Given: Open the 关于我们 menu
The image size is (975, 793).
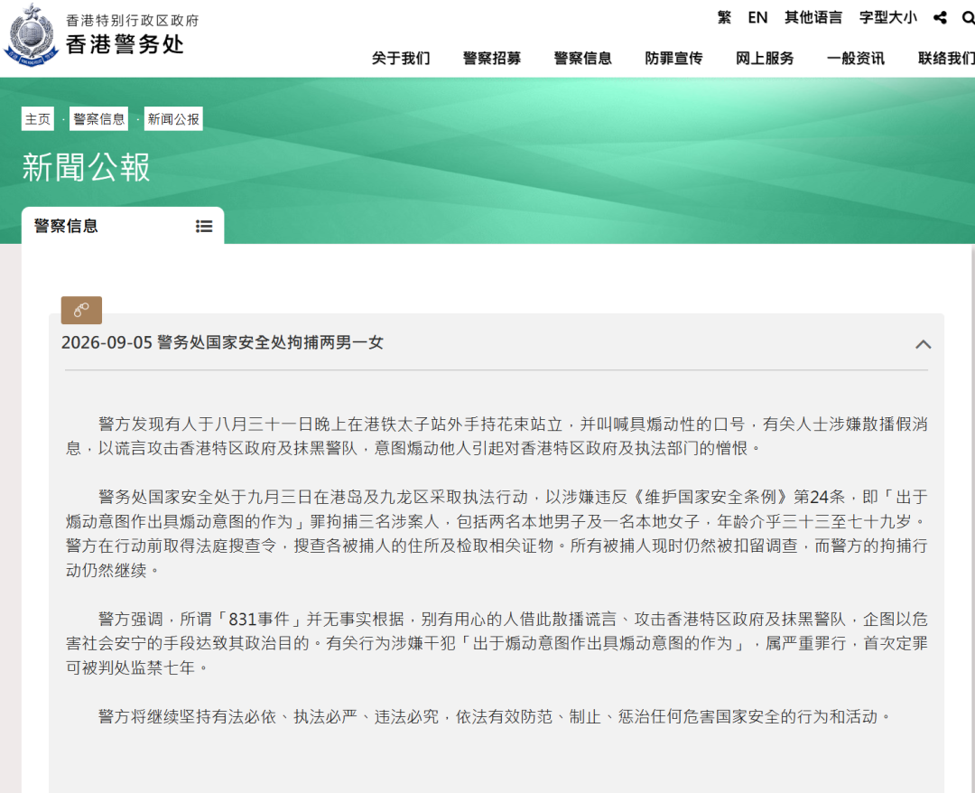Looking at the screenshot, I should coord(401,59).
